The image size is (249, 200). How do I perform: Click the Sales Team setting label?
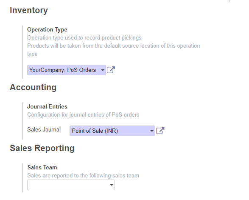click(42, 168)
